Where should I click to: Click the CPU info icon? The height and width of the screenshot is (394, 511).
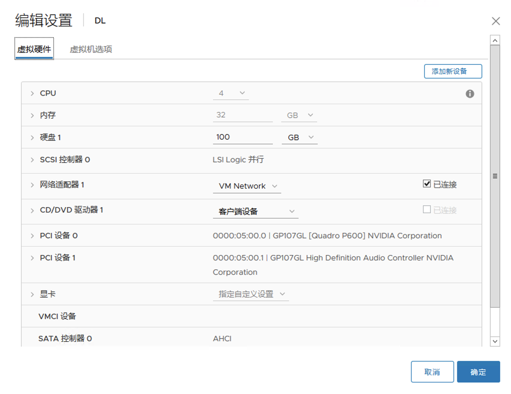click(x=470, y=94)
